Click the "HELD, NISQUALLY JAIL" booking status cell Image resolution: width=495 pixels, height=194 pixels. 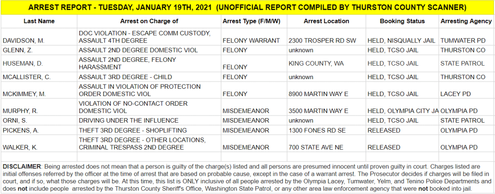point(401,41)
